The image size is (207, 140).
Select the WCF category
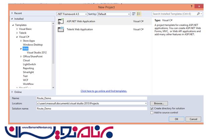click(26, 80)
